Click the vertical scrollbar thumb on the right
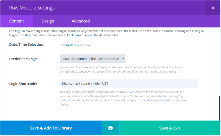Image resolution: width=221 pixels, height=136 pixels. click(219, 108)
